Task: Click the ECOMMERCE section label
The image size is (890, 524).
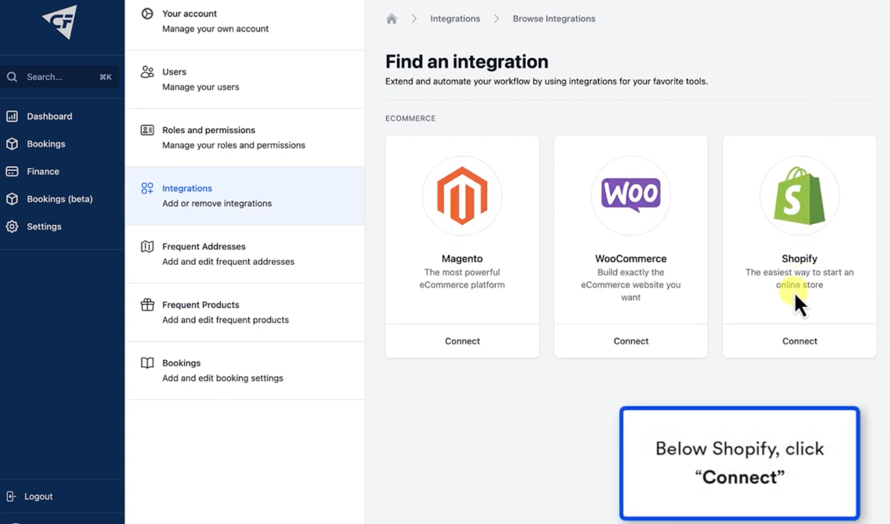Action: (x=410, y=118)
